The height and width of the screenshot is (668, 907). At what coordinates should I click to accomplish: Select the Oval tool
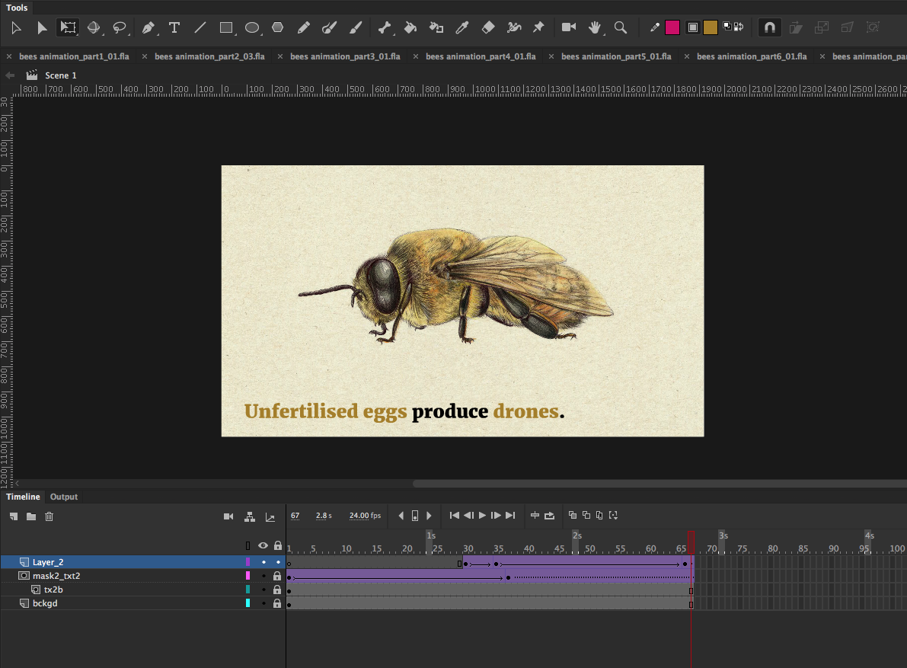(252, 27)
